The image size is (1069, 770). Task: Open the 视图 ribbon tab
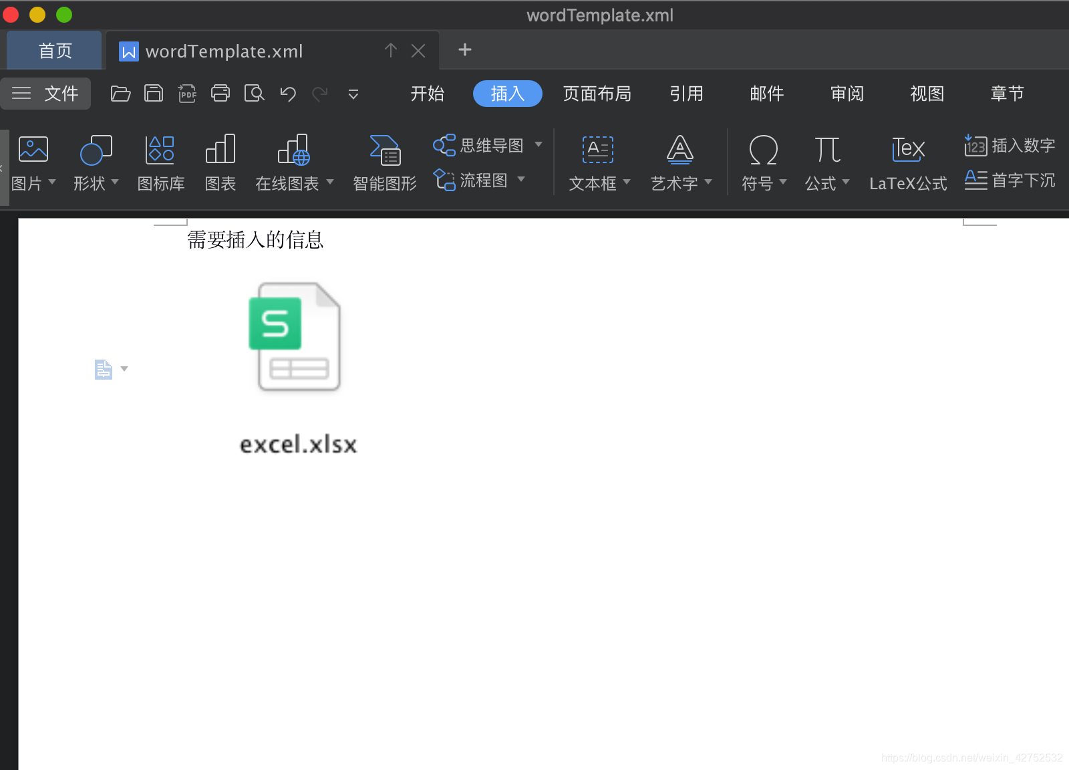[927, 94]
